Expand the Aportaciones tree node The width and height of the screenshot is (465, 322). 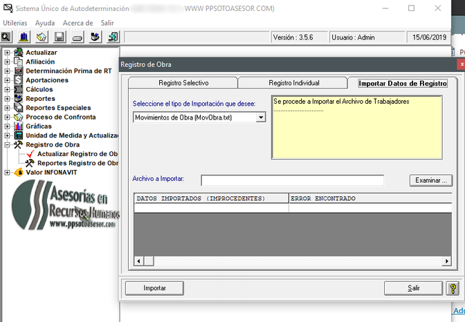pos(7,80)
